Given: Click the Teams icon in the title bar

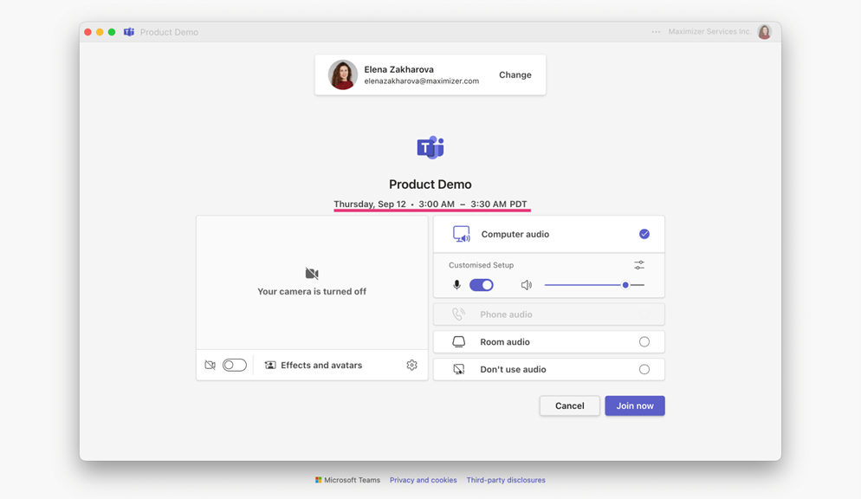Looking at the screenshot, I should (x=129, y=32).
